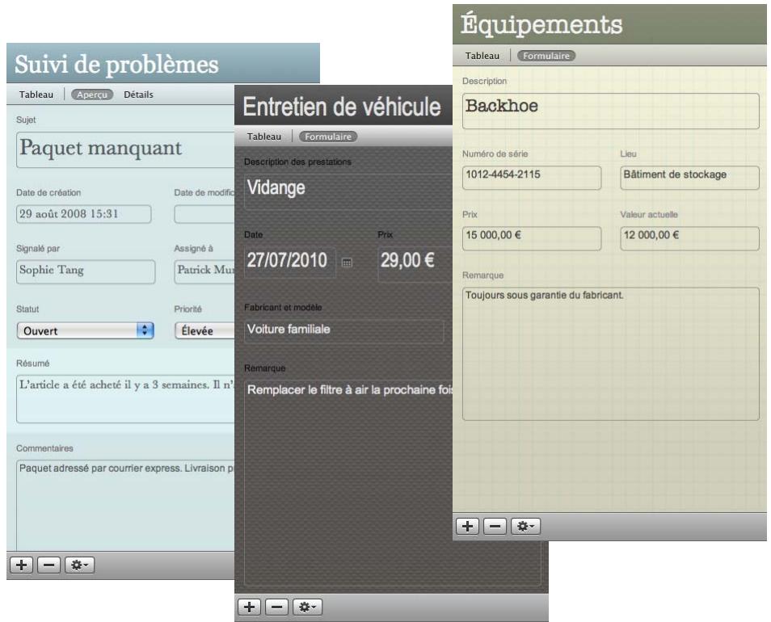Edit the Date field 27/07/2010
Screen dimensions: 771x622
tap(290, 263)
